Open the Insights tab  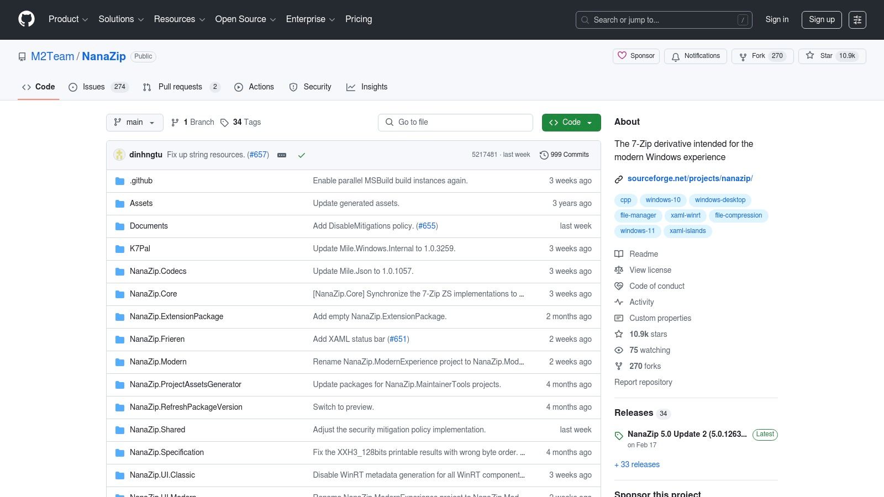point(367,87)
